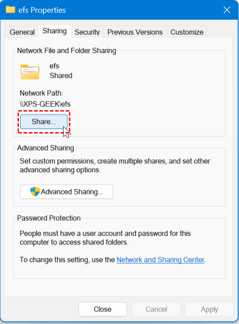
Task: Click the Password Protection group heading
Action: click(x=49, y=218)
